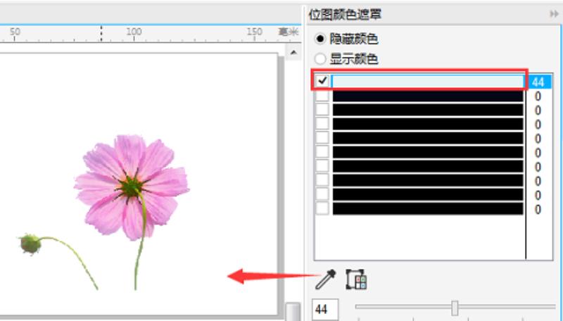
Task: Select the last black color swatch bar
Action: coord(428,208)
